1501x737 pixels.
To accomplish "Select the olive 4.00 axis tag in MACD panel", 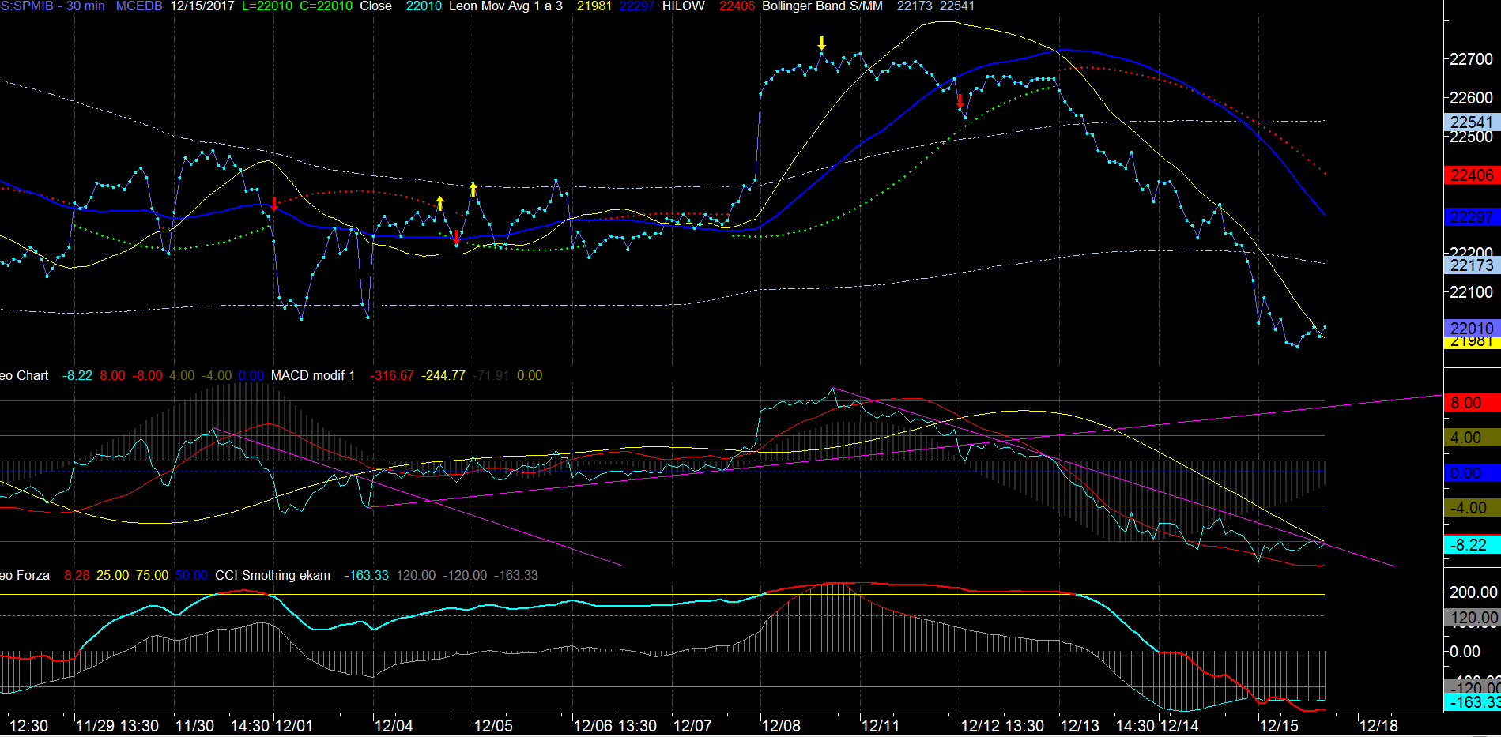I will pyautogui.click(x=1472, y=438).
